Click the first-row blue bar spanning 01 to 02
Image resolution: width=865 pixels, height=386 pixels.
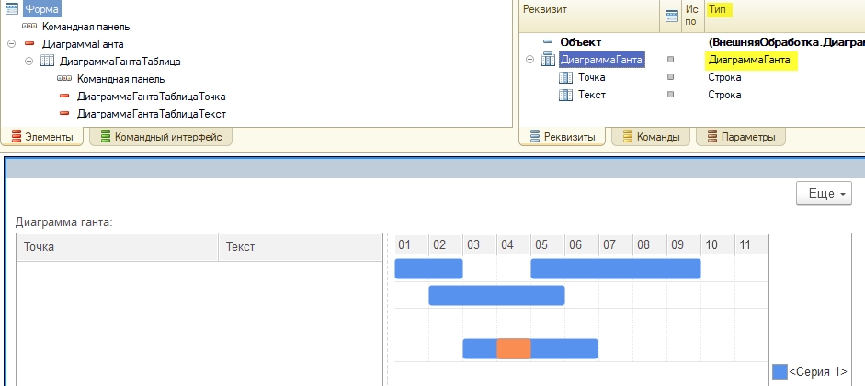pyautogui.click(x=428, y=268)
